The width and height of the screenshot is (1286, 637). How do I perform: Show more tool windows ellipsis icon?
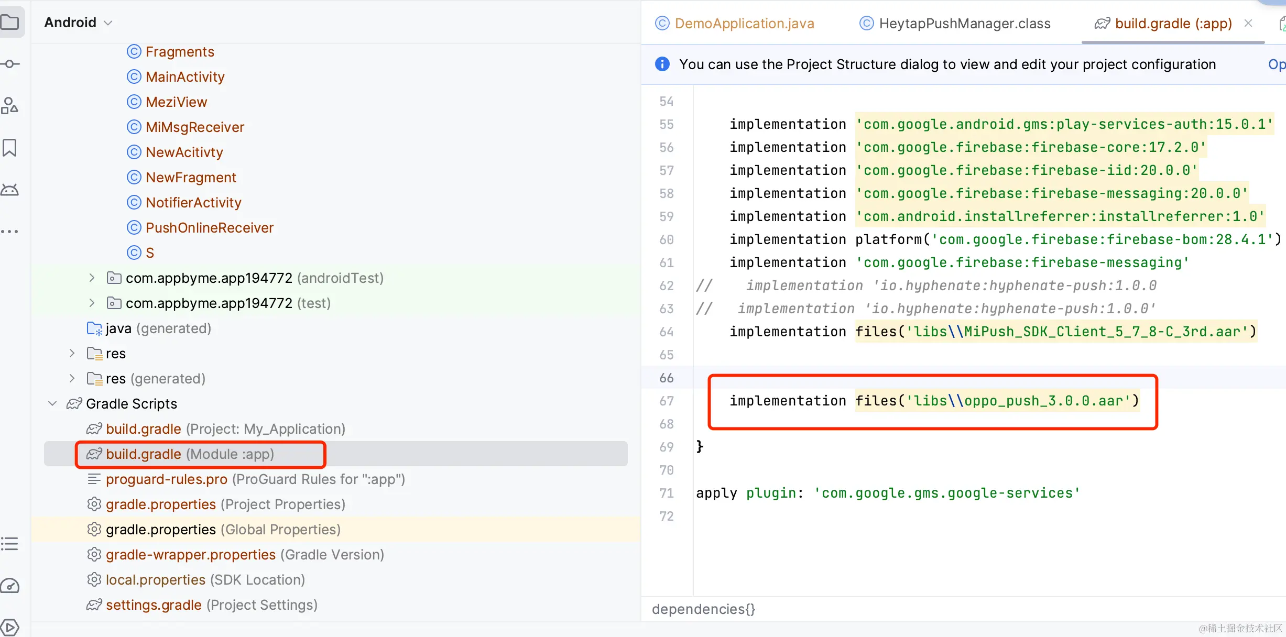click(x=10, y=231)
